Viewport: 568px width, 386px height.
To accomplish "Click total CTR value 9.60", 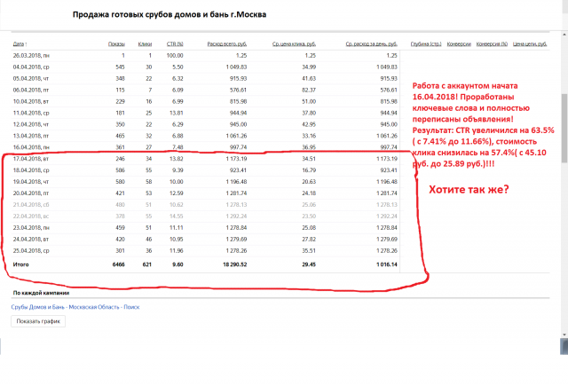I will point(177,264).
